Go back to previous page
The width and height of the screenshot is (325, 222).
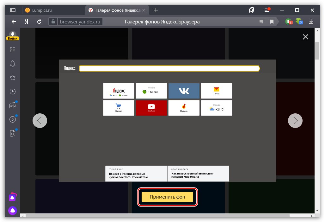pyautogui.click(x=14, y=22)
